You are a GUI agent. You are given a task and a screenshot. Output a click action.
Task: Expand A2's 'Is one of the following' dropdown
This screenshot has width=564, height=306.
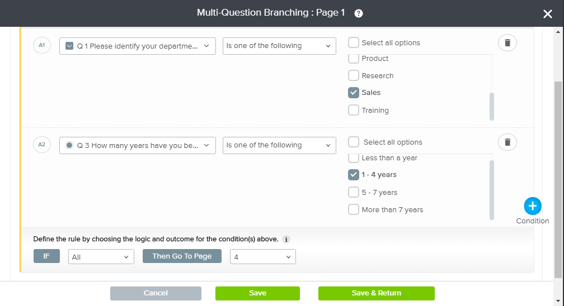point(279,145)
